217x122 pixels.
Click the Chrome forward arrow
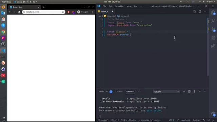[15, 12]
